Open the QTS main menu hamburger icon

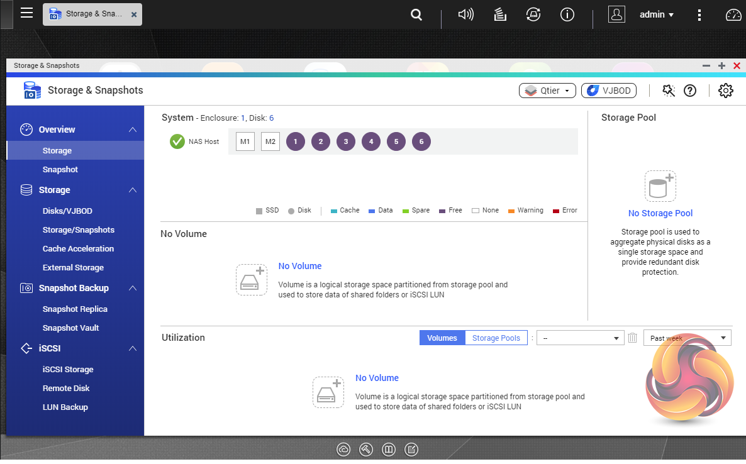pos(26,13)
